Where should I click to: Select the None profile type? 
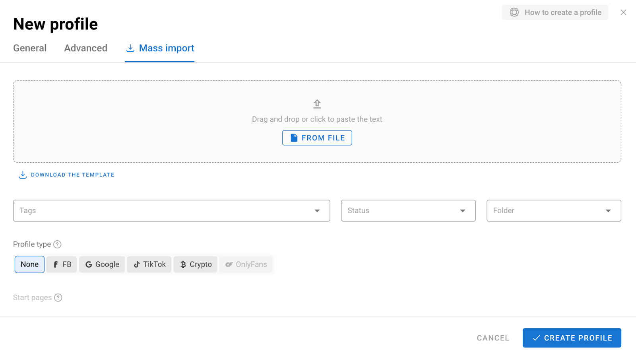click(x=29, y=265)
